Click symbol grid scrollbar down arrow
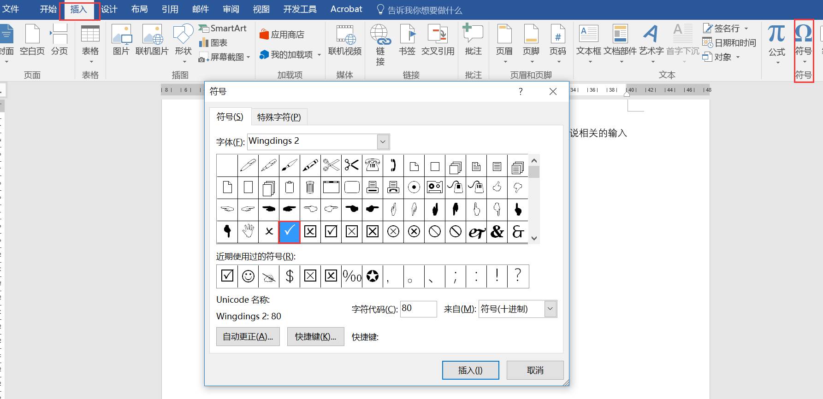The width and height of the screenshot is (823, 399). 534,238
